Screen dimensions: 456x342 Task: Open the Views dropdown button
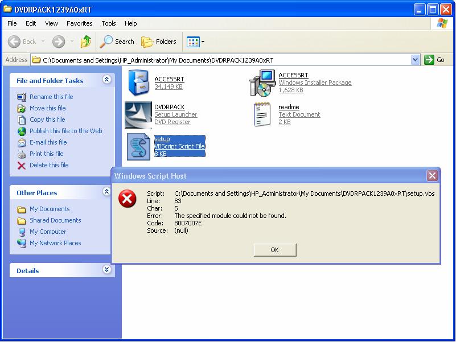(195, 42)
